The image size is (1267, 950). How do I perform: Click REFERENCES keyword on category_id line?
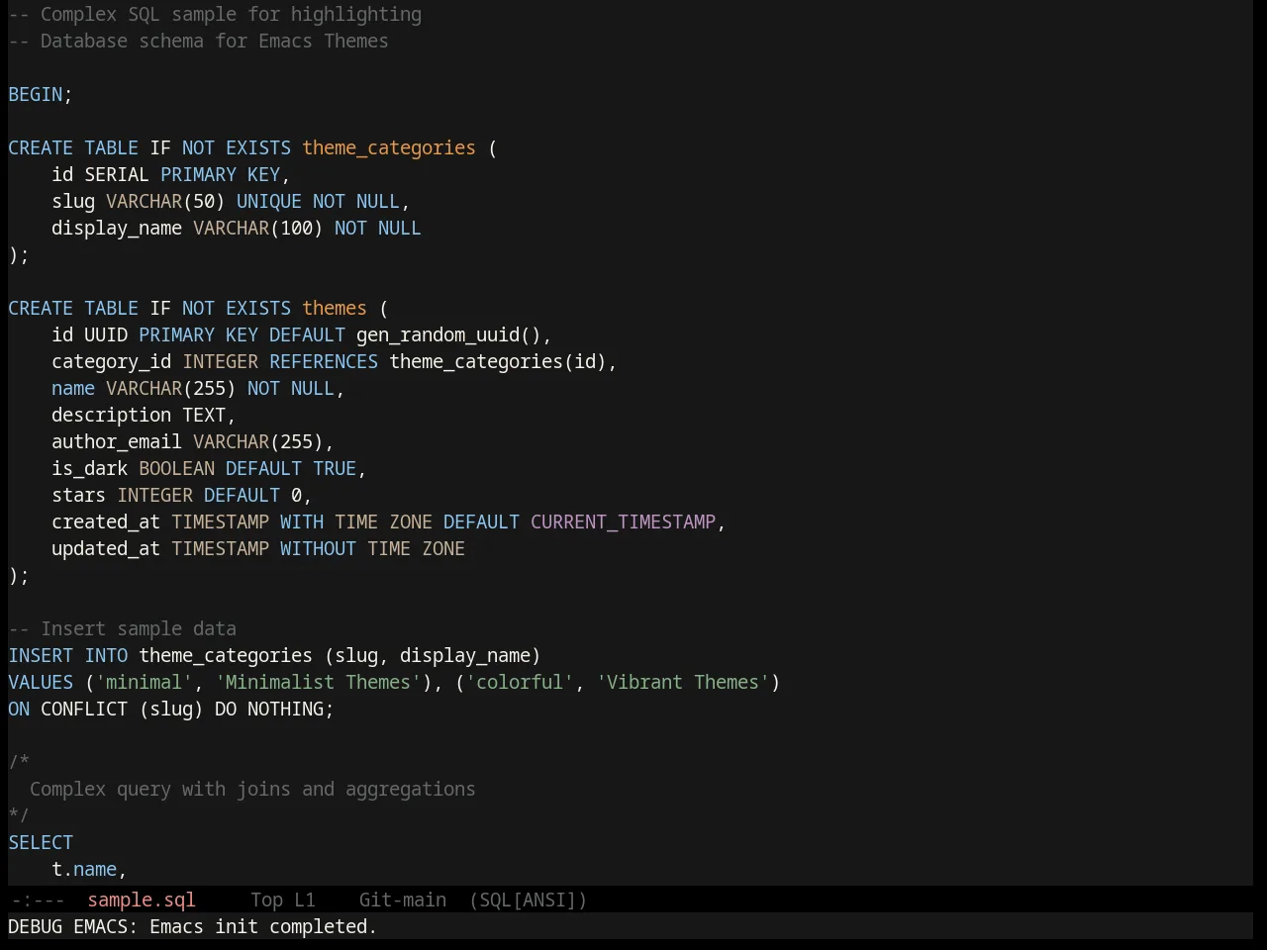[324, 361]
